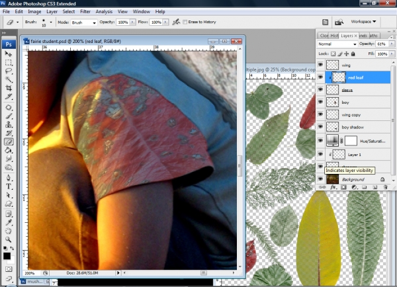Click Link layers icon
The width and height of the screenshot is (397, 287).
[322, 187]
